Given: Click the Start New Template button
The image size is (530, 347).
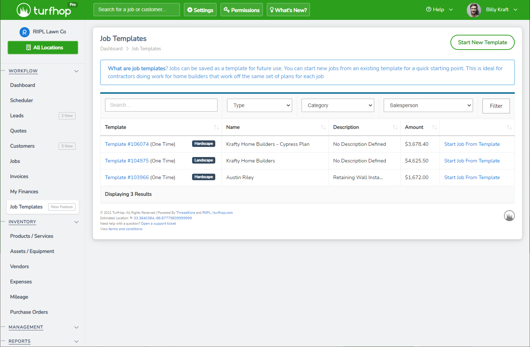Looking at the screenshot, I should 482,42.
